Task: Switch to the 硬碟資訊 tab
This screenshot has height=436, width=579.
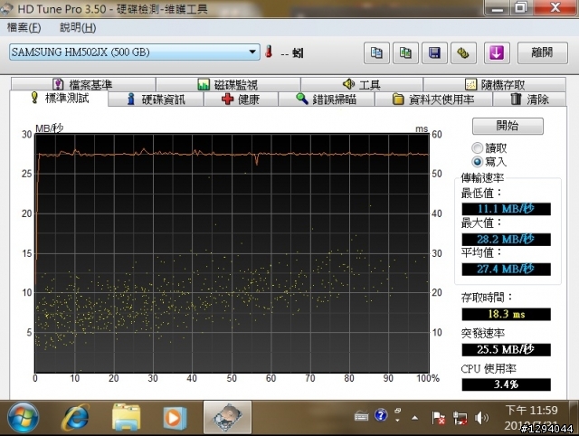Action: 156,100
